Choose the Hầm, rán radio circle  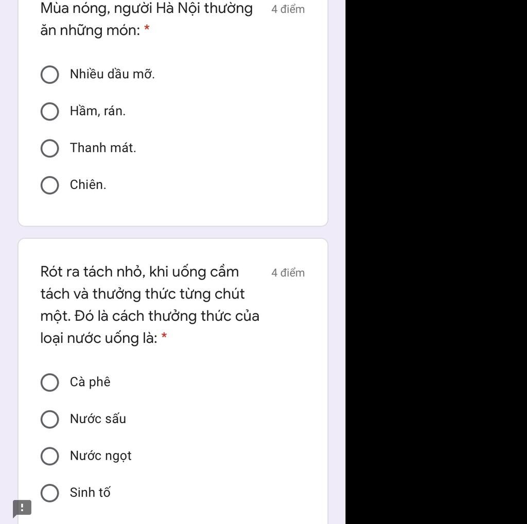coord(50,111)
